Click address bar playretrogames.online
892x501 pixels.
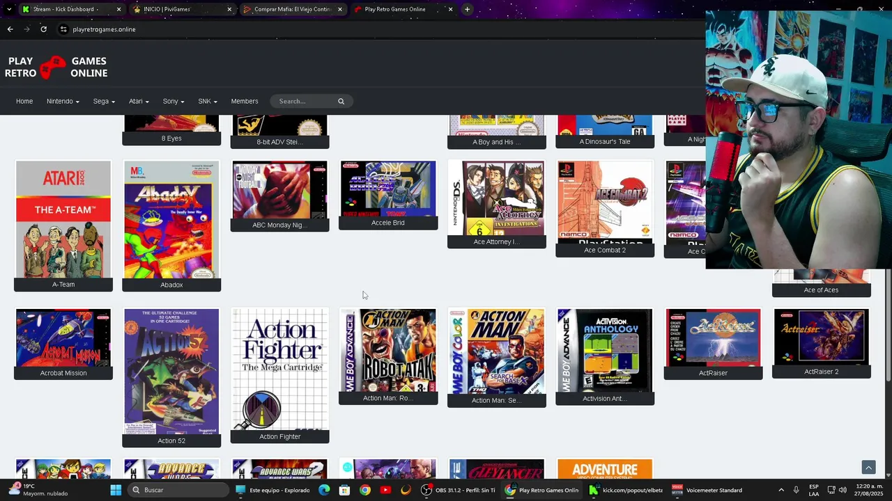pyautogui.click(x=104, y=29)
